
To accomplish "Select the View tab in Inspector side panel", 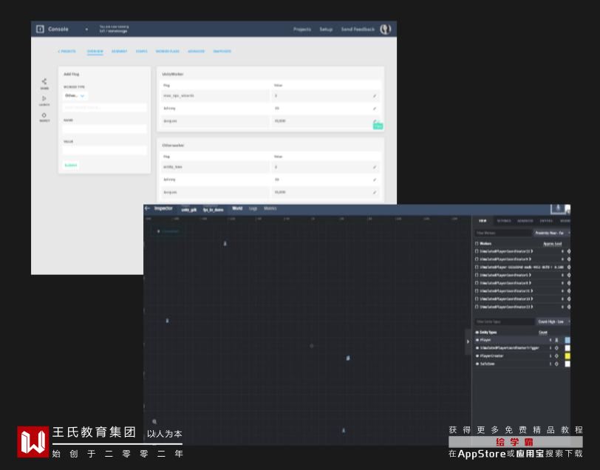I will [483, 221].
